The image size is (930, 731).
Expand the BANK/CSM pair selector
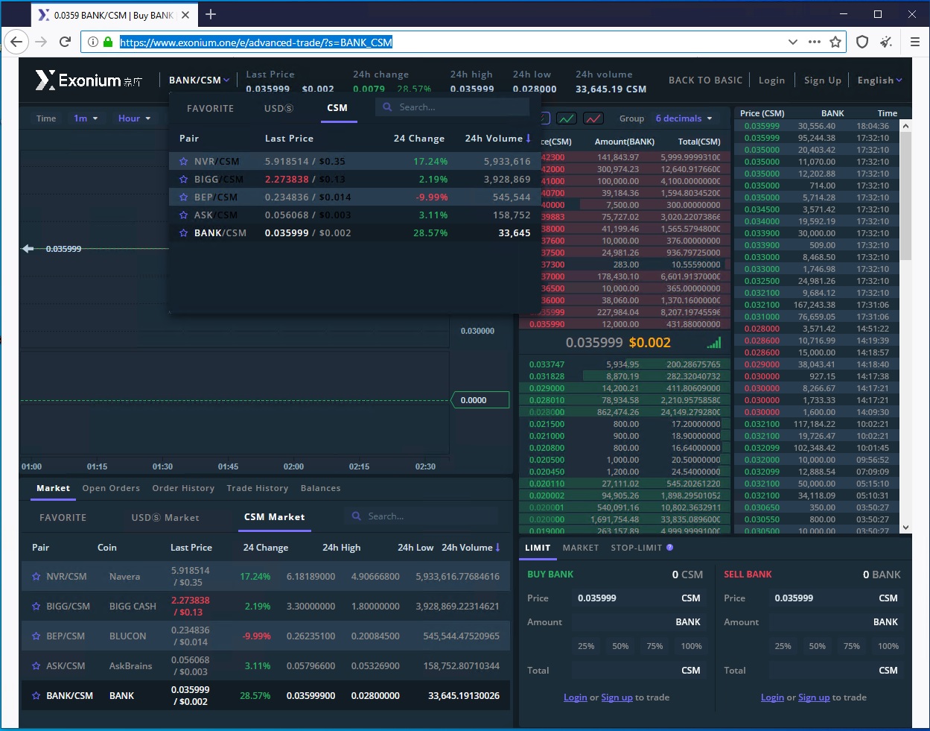(199, 80)
